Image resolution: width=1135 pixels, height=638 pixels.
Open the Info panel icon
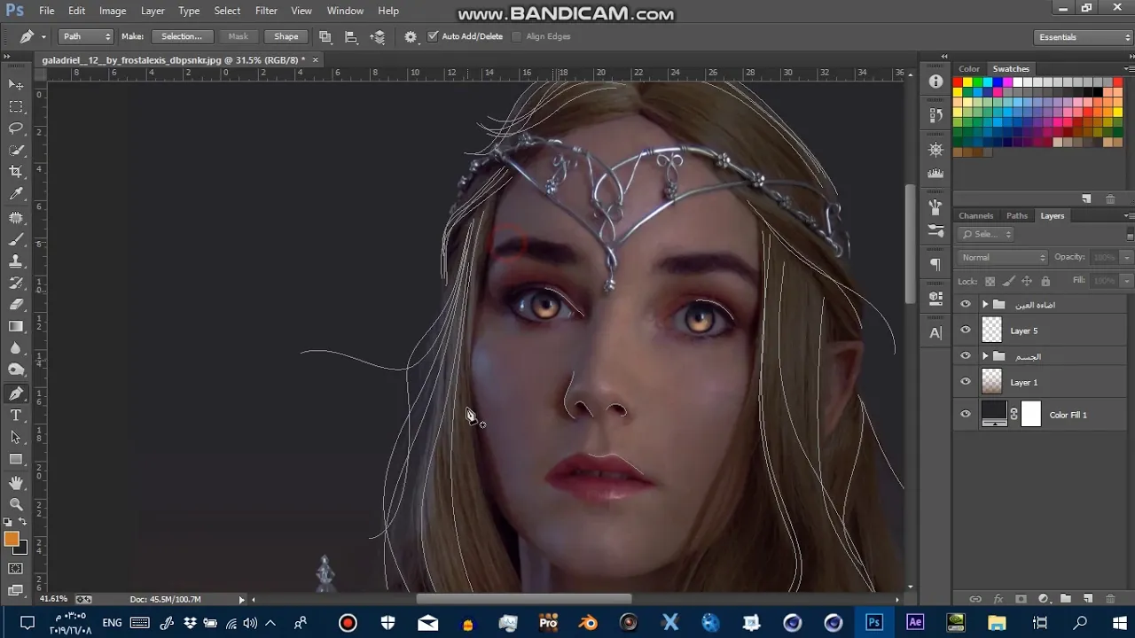click(x=935, y=82)
